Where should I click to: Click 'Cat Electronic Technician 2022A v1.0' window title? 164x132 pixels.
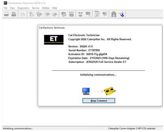click(27, 3)
